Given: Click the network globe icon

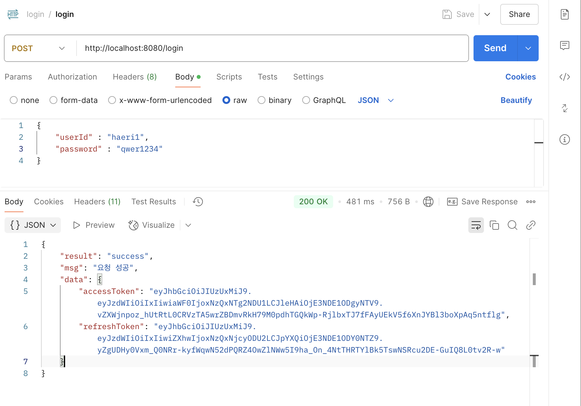Looking at the screenshot, I should [428, 202].
